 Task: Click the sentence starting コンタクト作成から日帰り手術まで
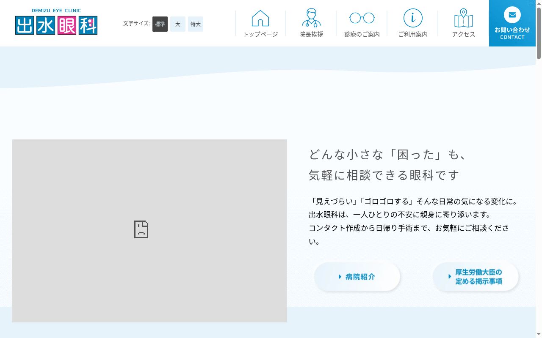pos(409,235)
